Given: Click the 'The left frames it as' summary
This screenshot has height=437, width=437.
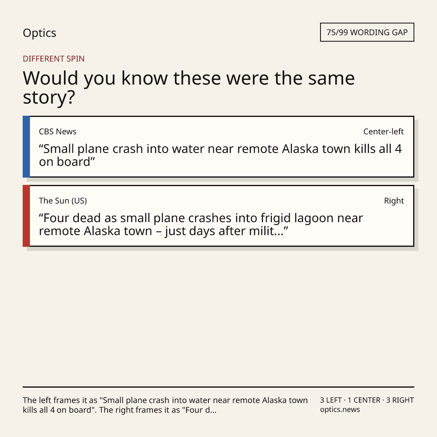Looking at the screenshot, I should point(165,405).
